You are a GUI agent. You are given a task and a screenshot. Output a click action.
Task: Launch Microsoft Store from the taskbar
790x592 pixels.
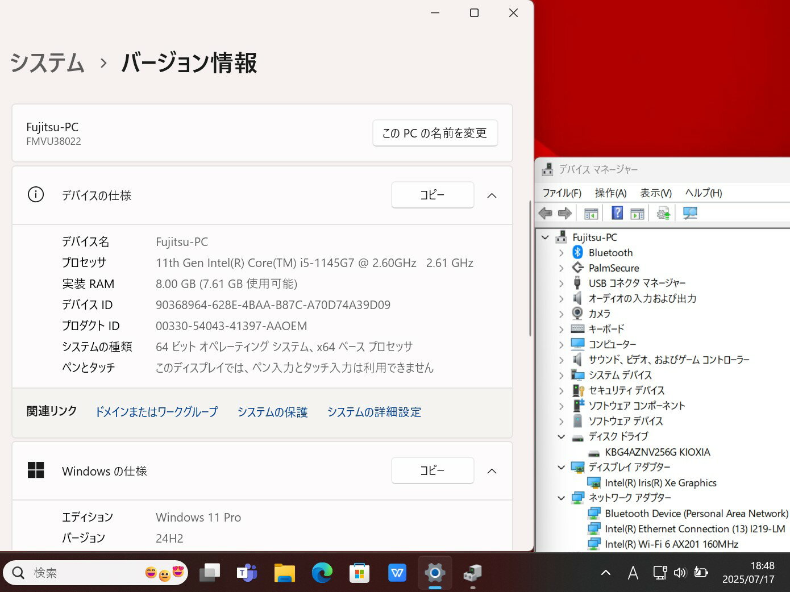pyautogui.click(x=359, y=573)
